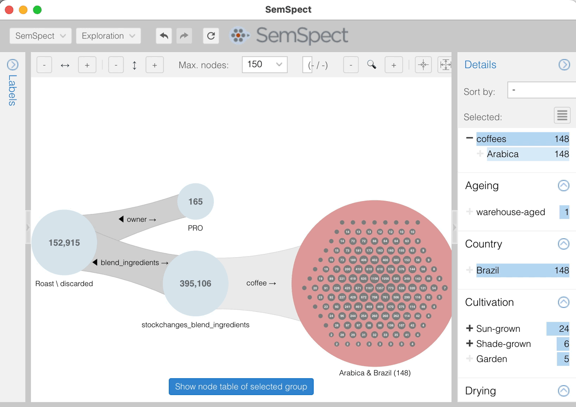
Task: Open the SemSpect dropdown menu
Action: tap(40, 36)
